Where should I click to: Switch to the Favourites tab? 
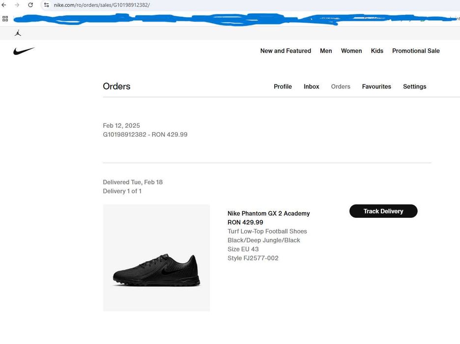tap(376, 86)
